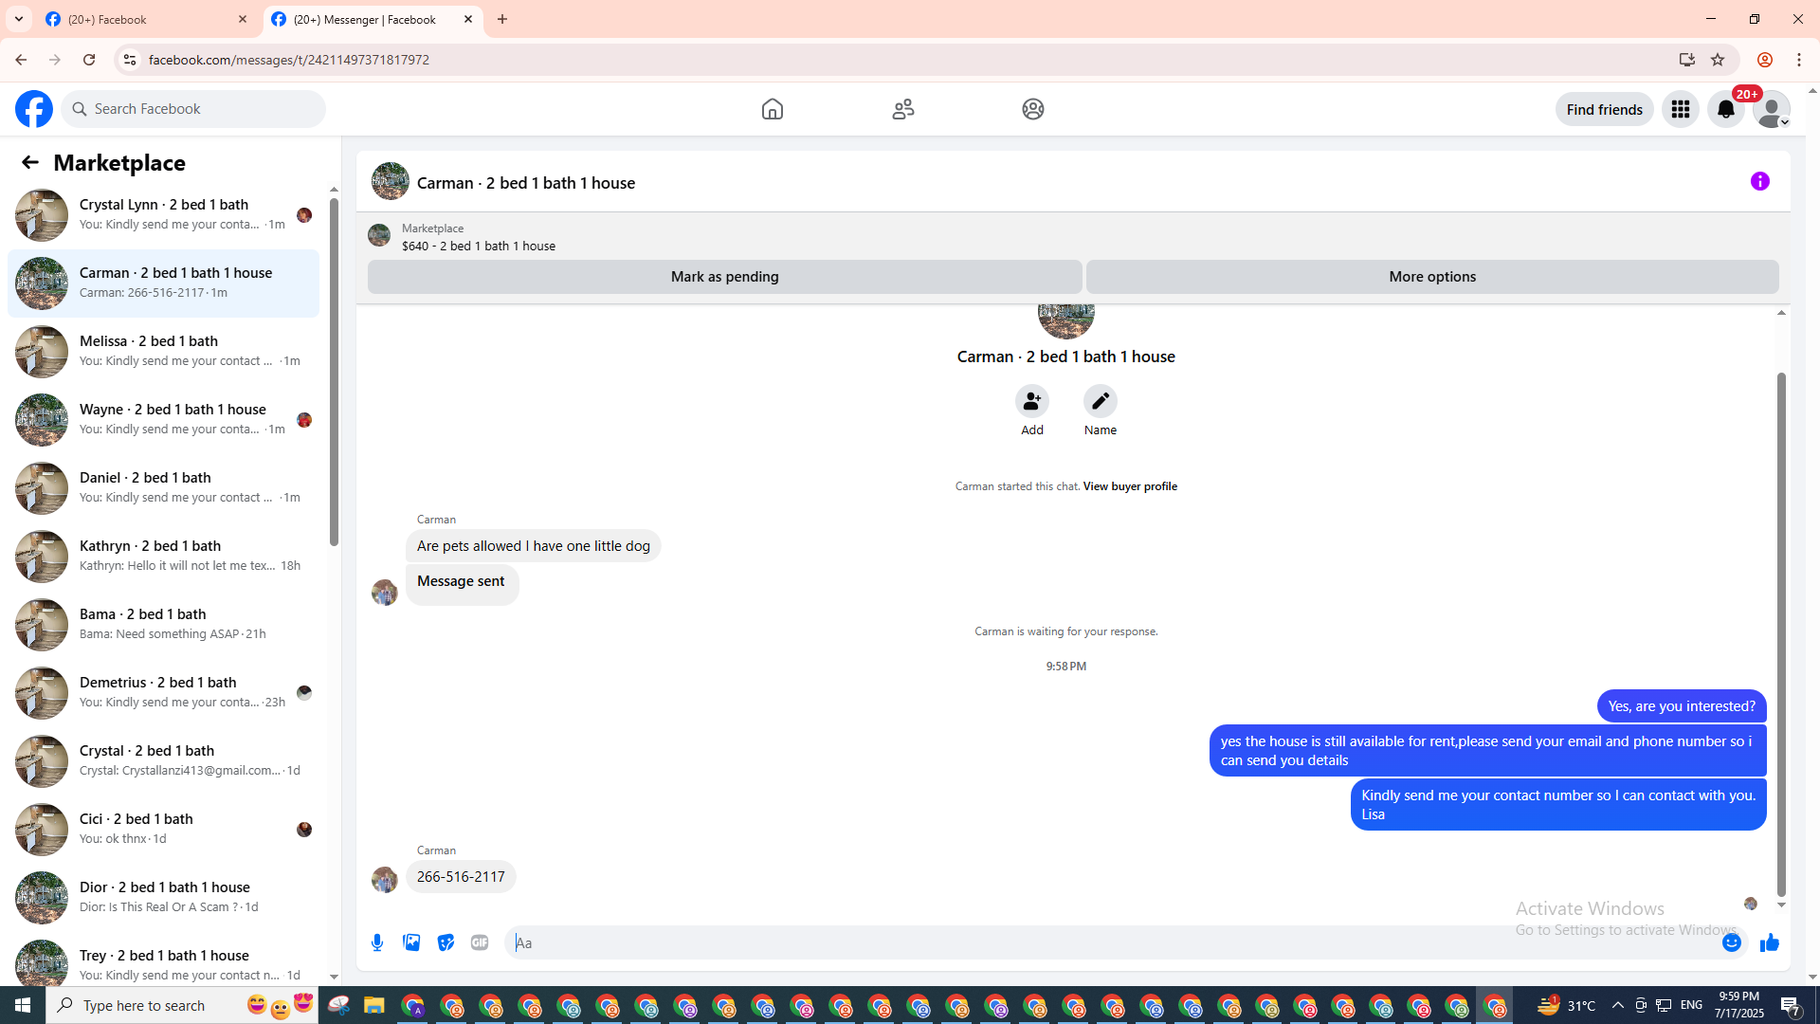The width and height of the screenshot is (1820, 1024).
Task: Open the Daniel conversation
Action: click(164, 488)
